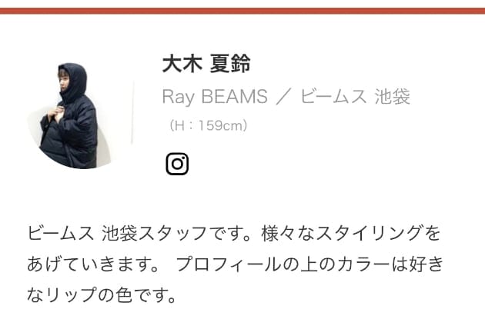485x329 pixels.
Task: Click the bio line starting あげていきます
Action: point(235,264)
